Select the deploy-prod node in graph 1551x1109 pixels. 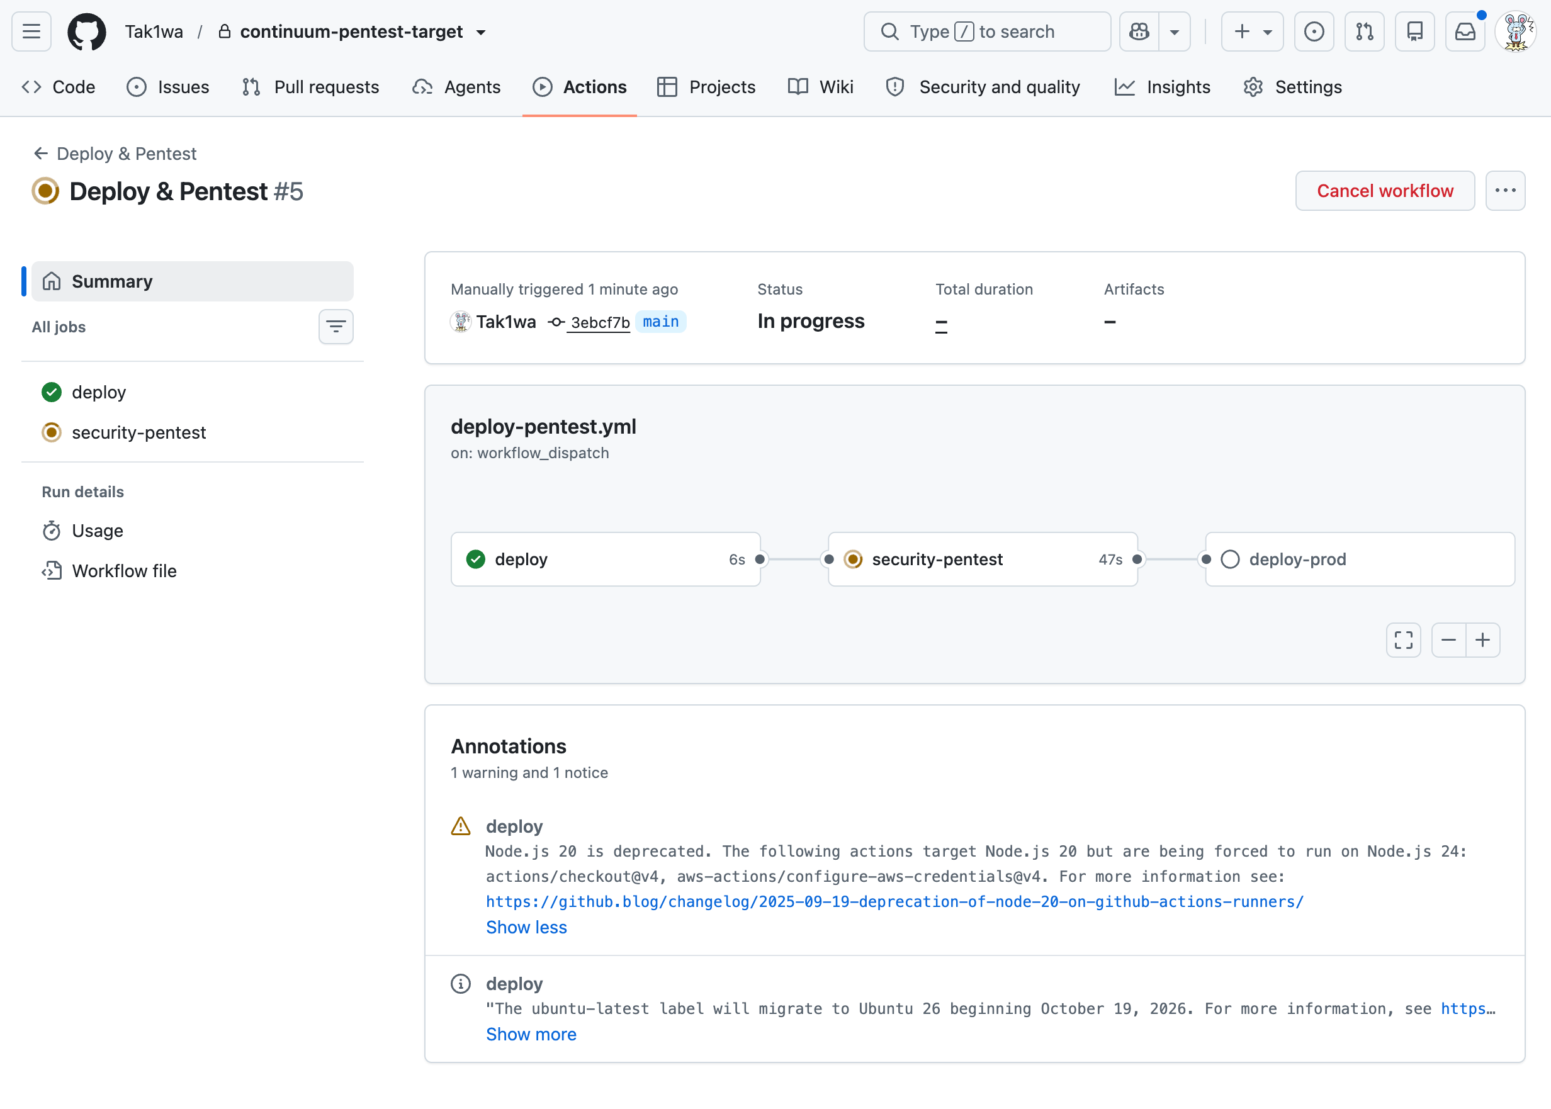(x=1360, y=560)
